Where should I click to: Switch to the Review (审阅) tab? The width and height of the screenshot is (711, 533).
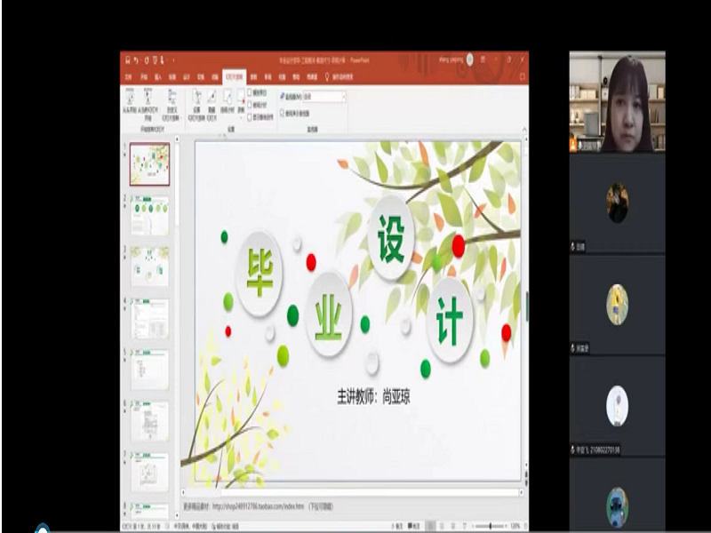pyautogui.click(x=268, y=77)
